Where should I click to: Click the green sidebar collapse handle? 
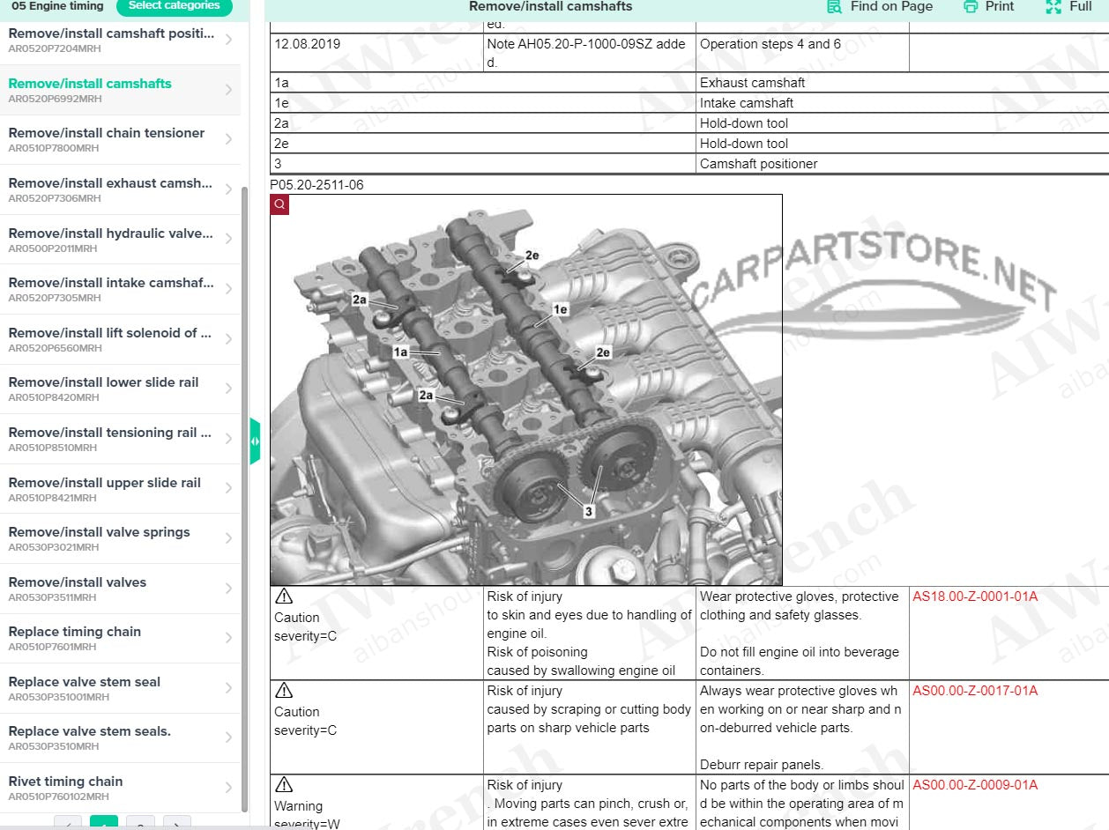coord(255,441)
